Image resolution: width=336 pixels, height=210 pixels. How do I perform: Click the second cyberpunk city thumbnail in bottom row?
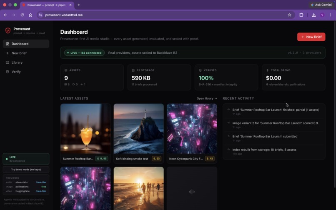[x=85, y=188]
